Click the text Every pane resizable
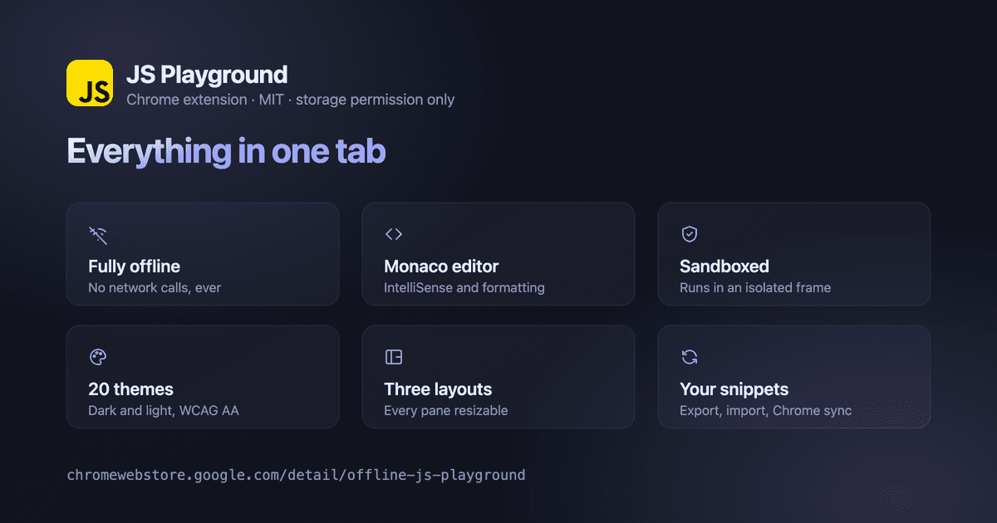The width and height of the screenshot is (997, 523). 446,411
